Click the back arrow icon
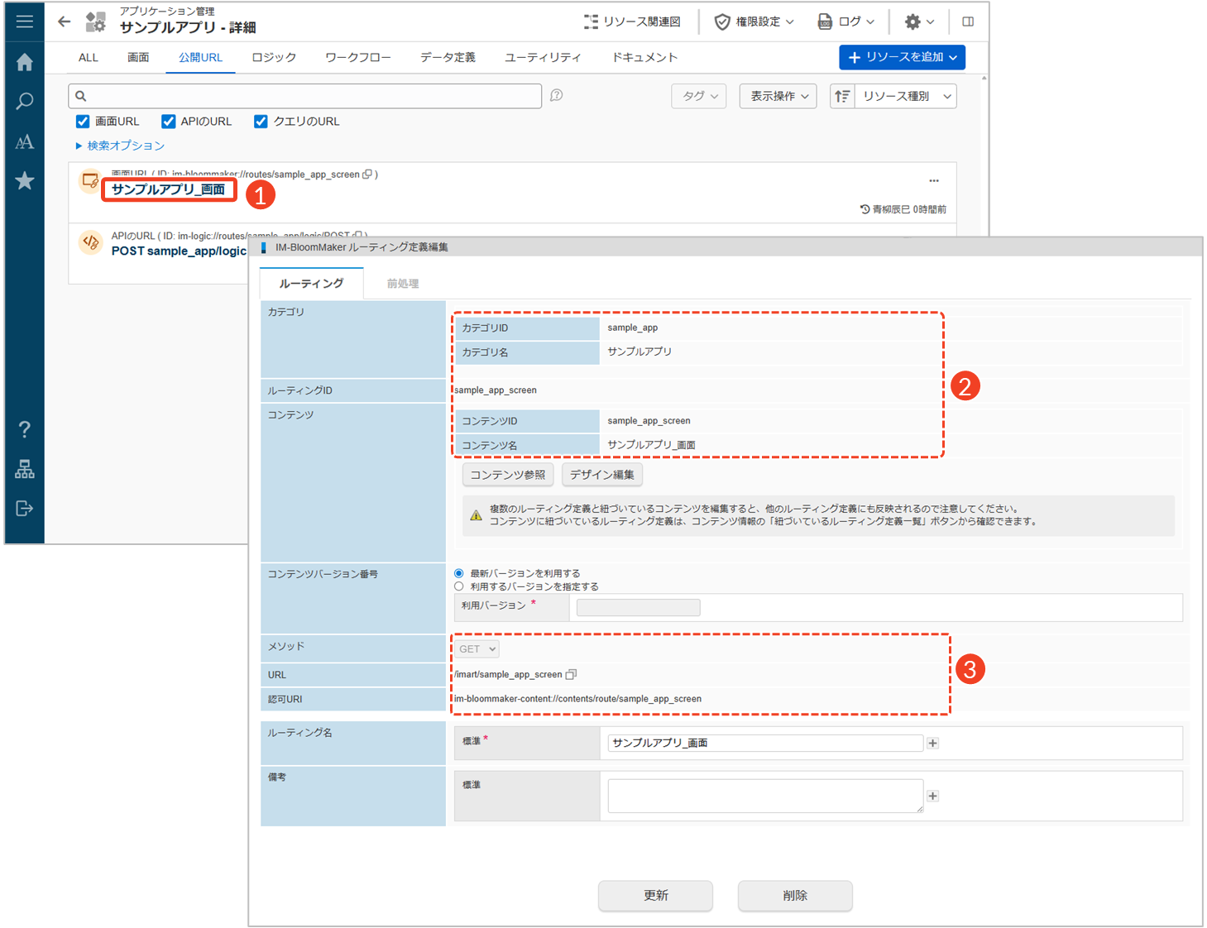This screenshot has height=928, width=1207. pyautogui.click(x=65, y=22)
